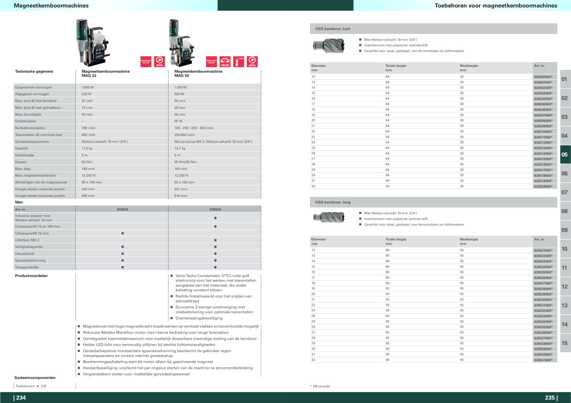571x403 pixels.
Task: Jump to chapter tab 10
Action: 565,249
